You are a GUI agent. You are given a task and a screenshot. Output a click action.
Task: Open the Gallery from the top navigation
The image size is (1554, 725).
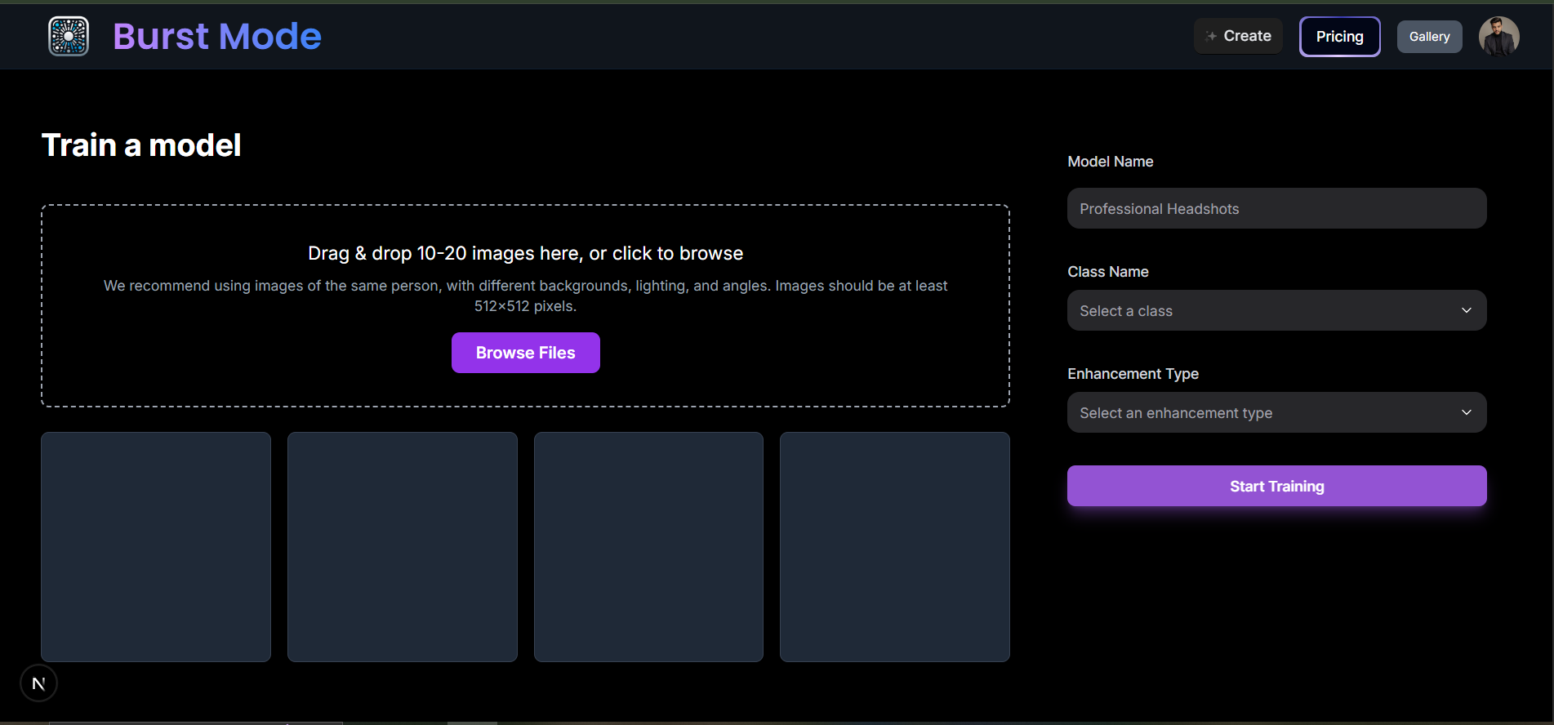1429,37
